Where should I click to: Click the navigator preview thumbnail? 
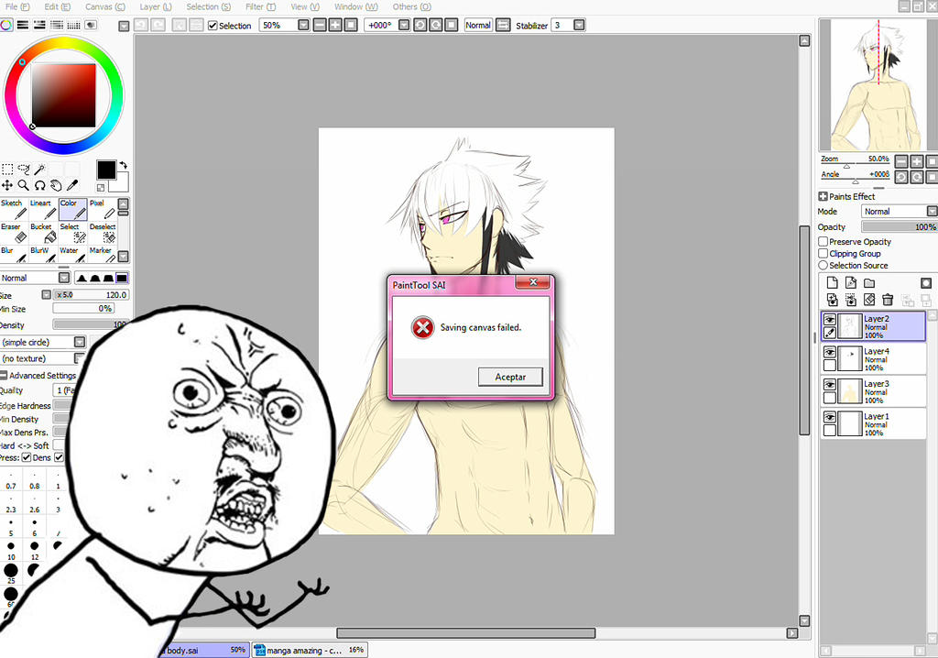point(878,84)
